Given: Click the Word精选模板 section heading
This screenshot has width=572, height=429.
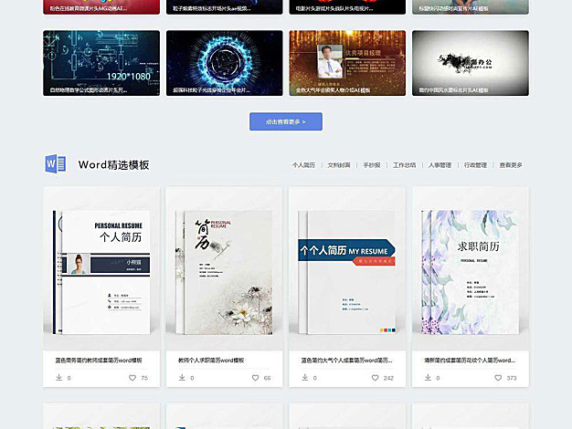Looking at the screenshot, I should click(x=114, y=164).
